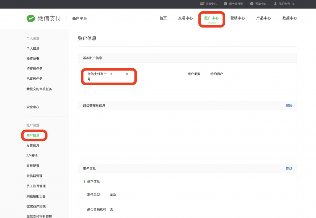Screen dimensions: 316x218
Task: Open the 产品中心 tab
Action: pyautogui.click(x=263, y=18)
